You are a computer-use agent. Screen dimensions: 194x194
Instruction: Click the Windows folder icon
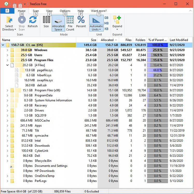coord(12,50)
